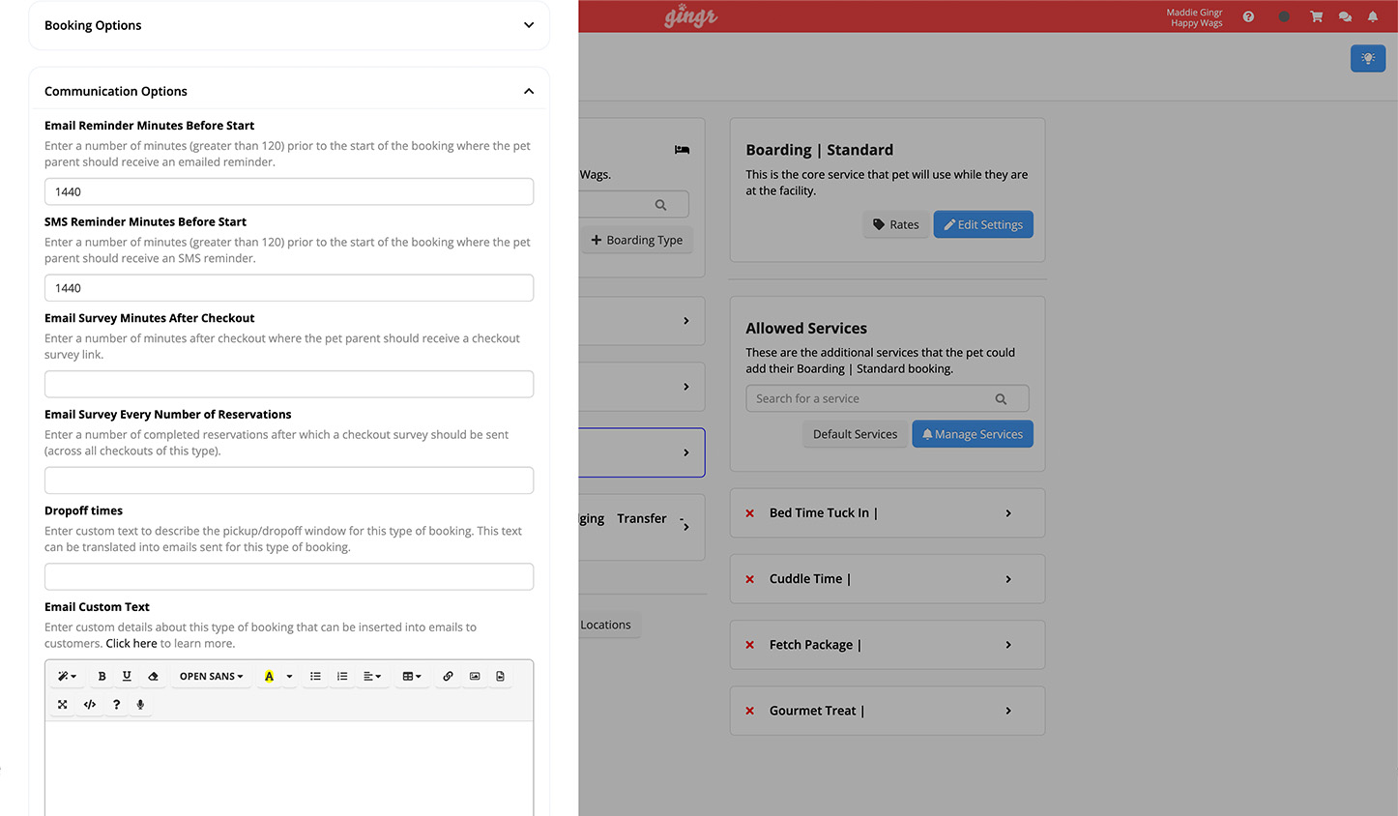Click the Dropoff times text field
The height and width of the screenshot is (816, 1398).
[289, 576]
